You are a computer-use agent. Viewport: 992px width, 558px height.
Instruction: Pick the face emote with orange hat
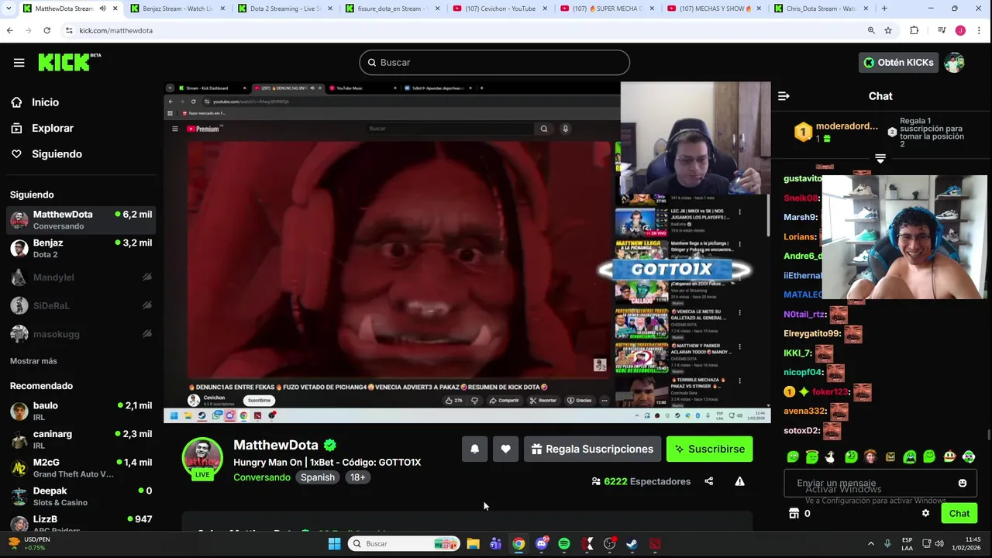pyautogui.click(x=870, y=456)
